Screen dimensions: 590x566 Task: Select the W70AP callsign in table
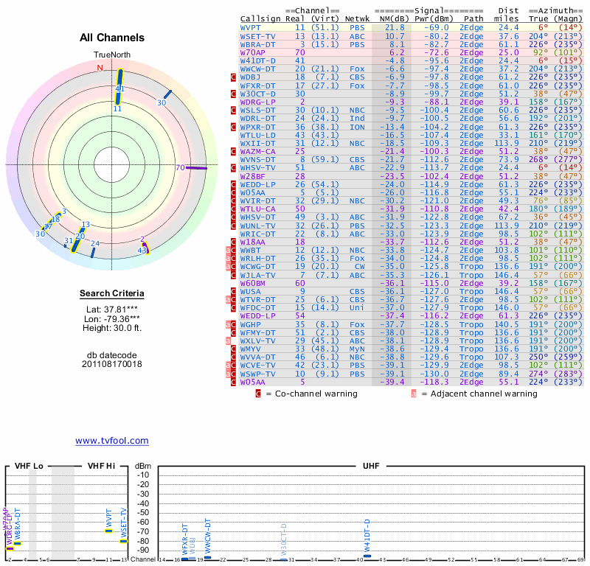253,52
